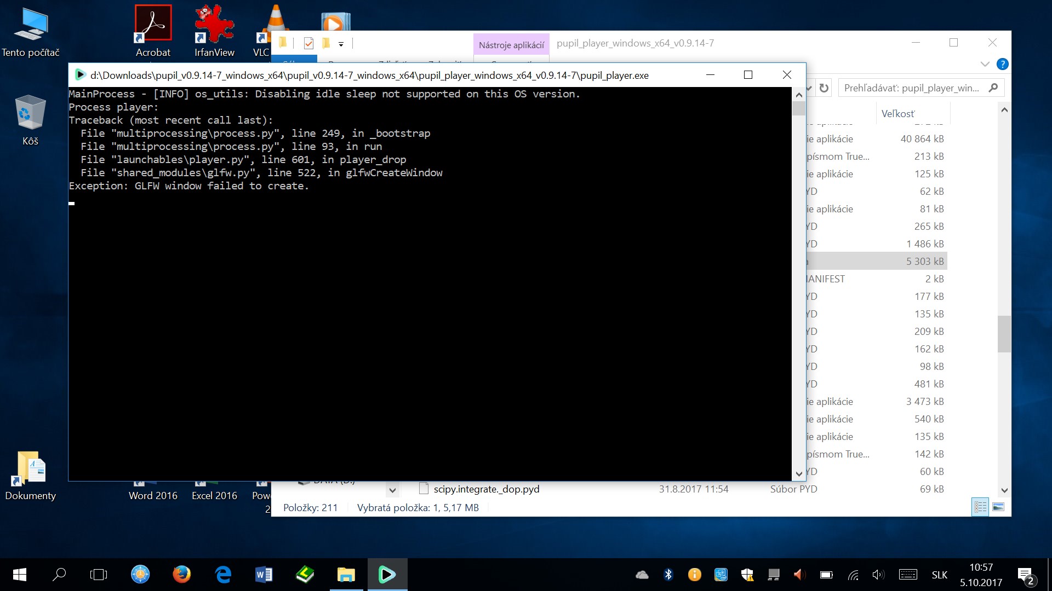Open the Quick Access Toolbar customize dropdown

(341, 44)
